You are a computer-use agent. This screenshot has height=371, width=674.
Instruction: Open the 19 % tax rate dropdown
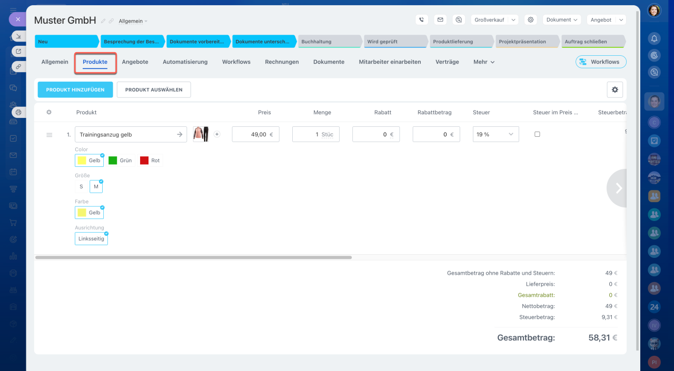pyautogui.click(x=495, y=135)
